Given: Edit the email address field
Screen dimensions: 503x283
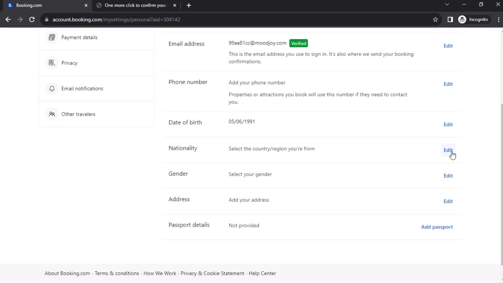Looking at the screenshot, I should point(448,45).
